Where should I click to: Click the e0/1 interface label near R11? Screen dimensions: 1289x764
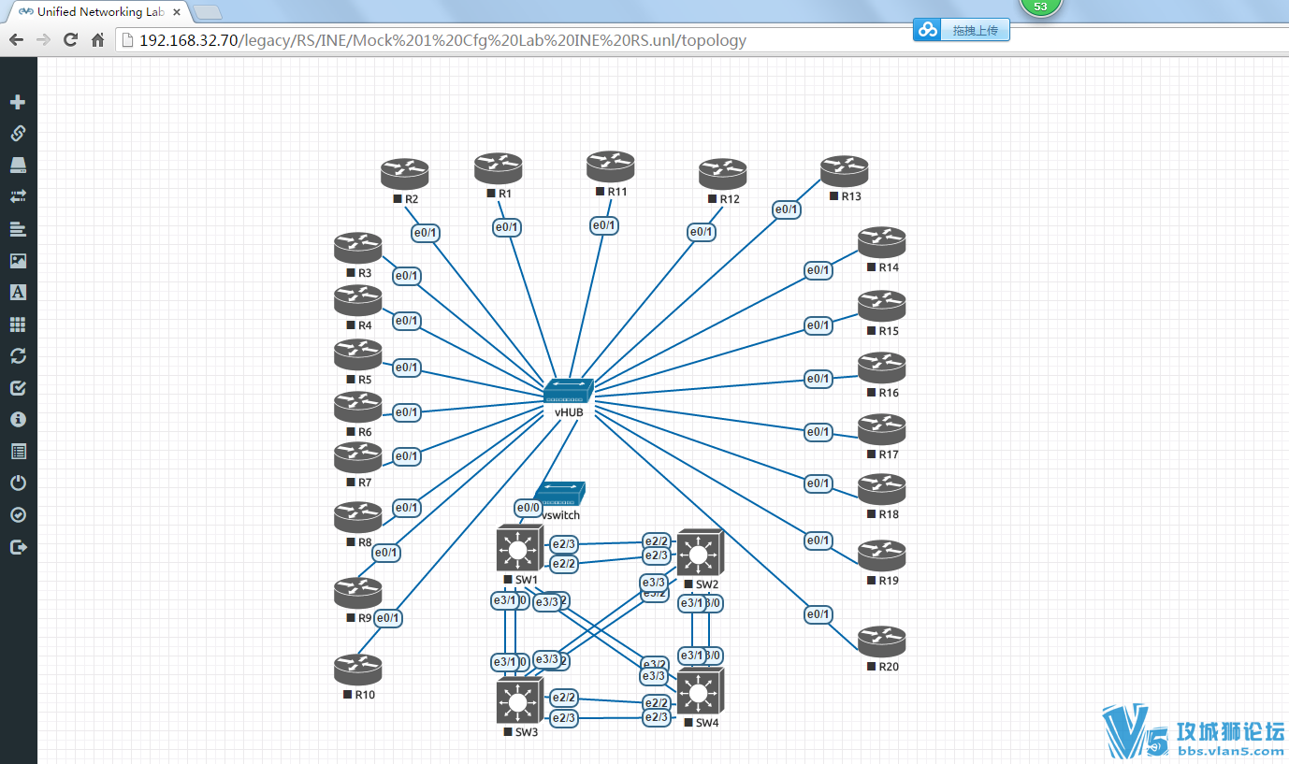[x=603, y=225]
